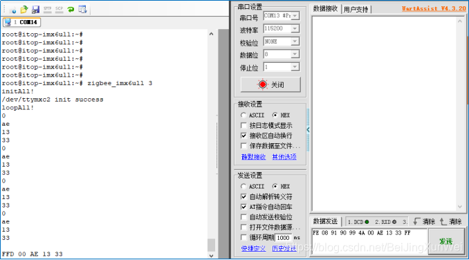Open the 校验位 NONE dropdown
The image size is (469, 260).
pyautogui.click(x=295, y=41)
